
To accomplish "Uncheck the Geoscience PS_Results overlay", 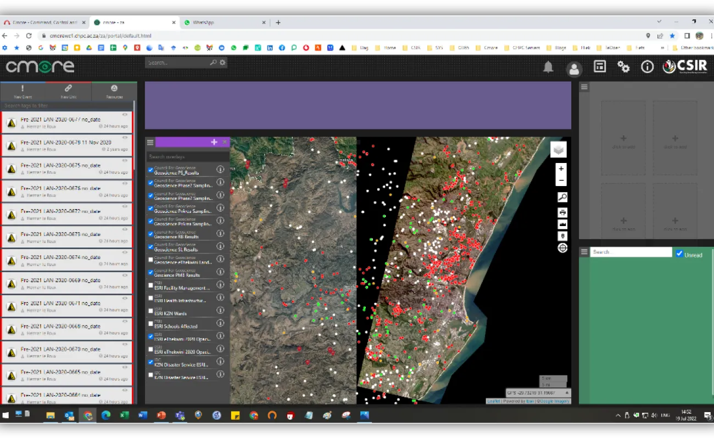I will coord(151,170).
